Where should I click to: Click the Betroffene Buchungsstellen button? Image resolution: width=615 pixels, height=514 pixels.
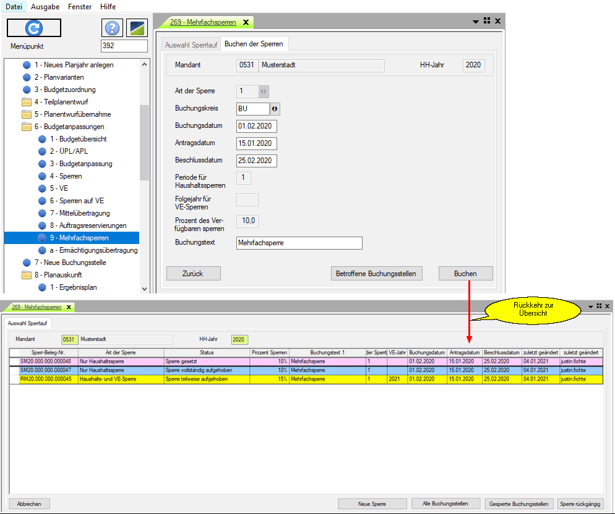[376, 273]
